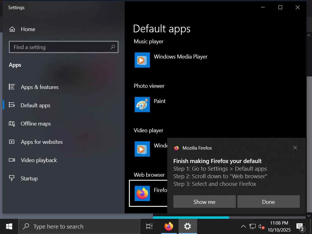Select Default apps in sidebar

(35, 105)
